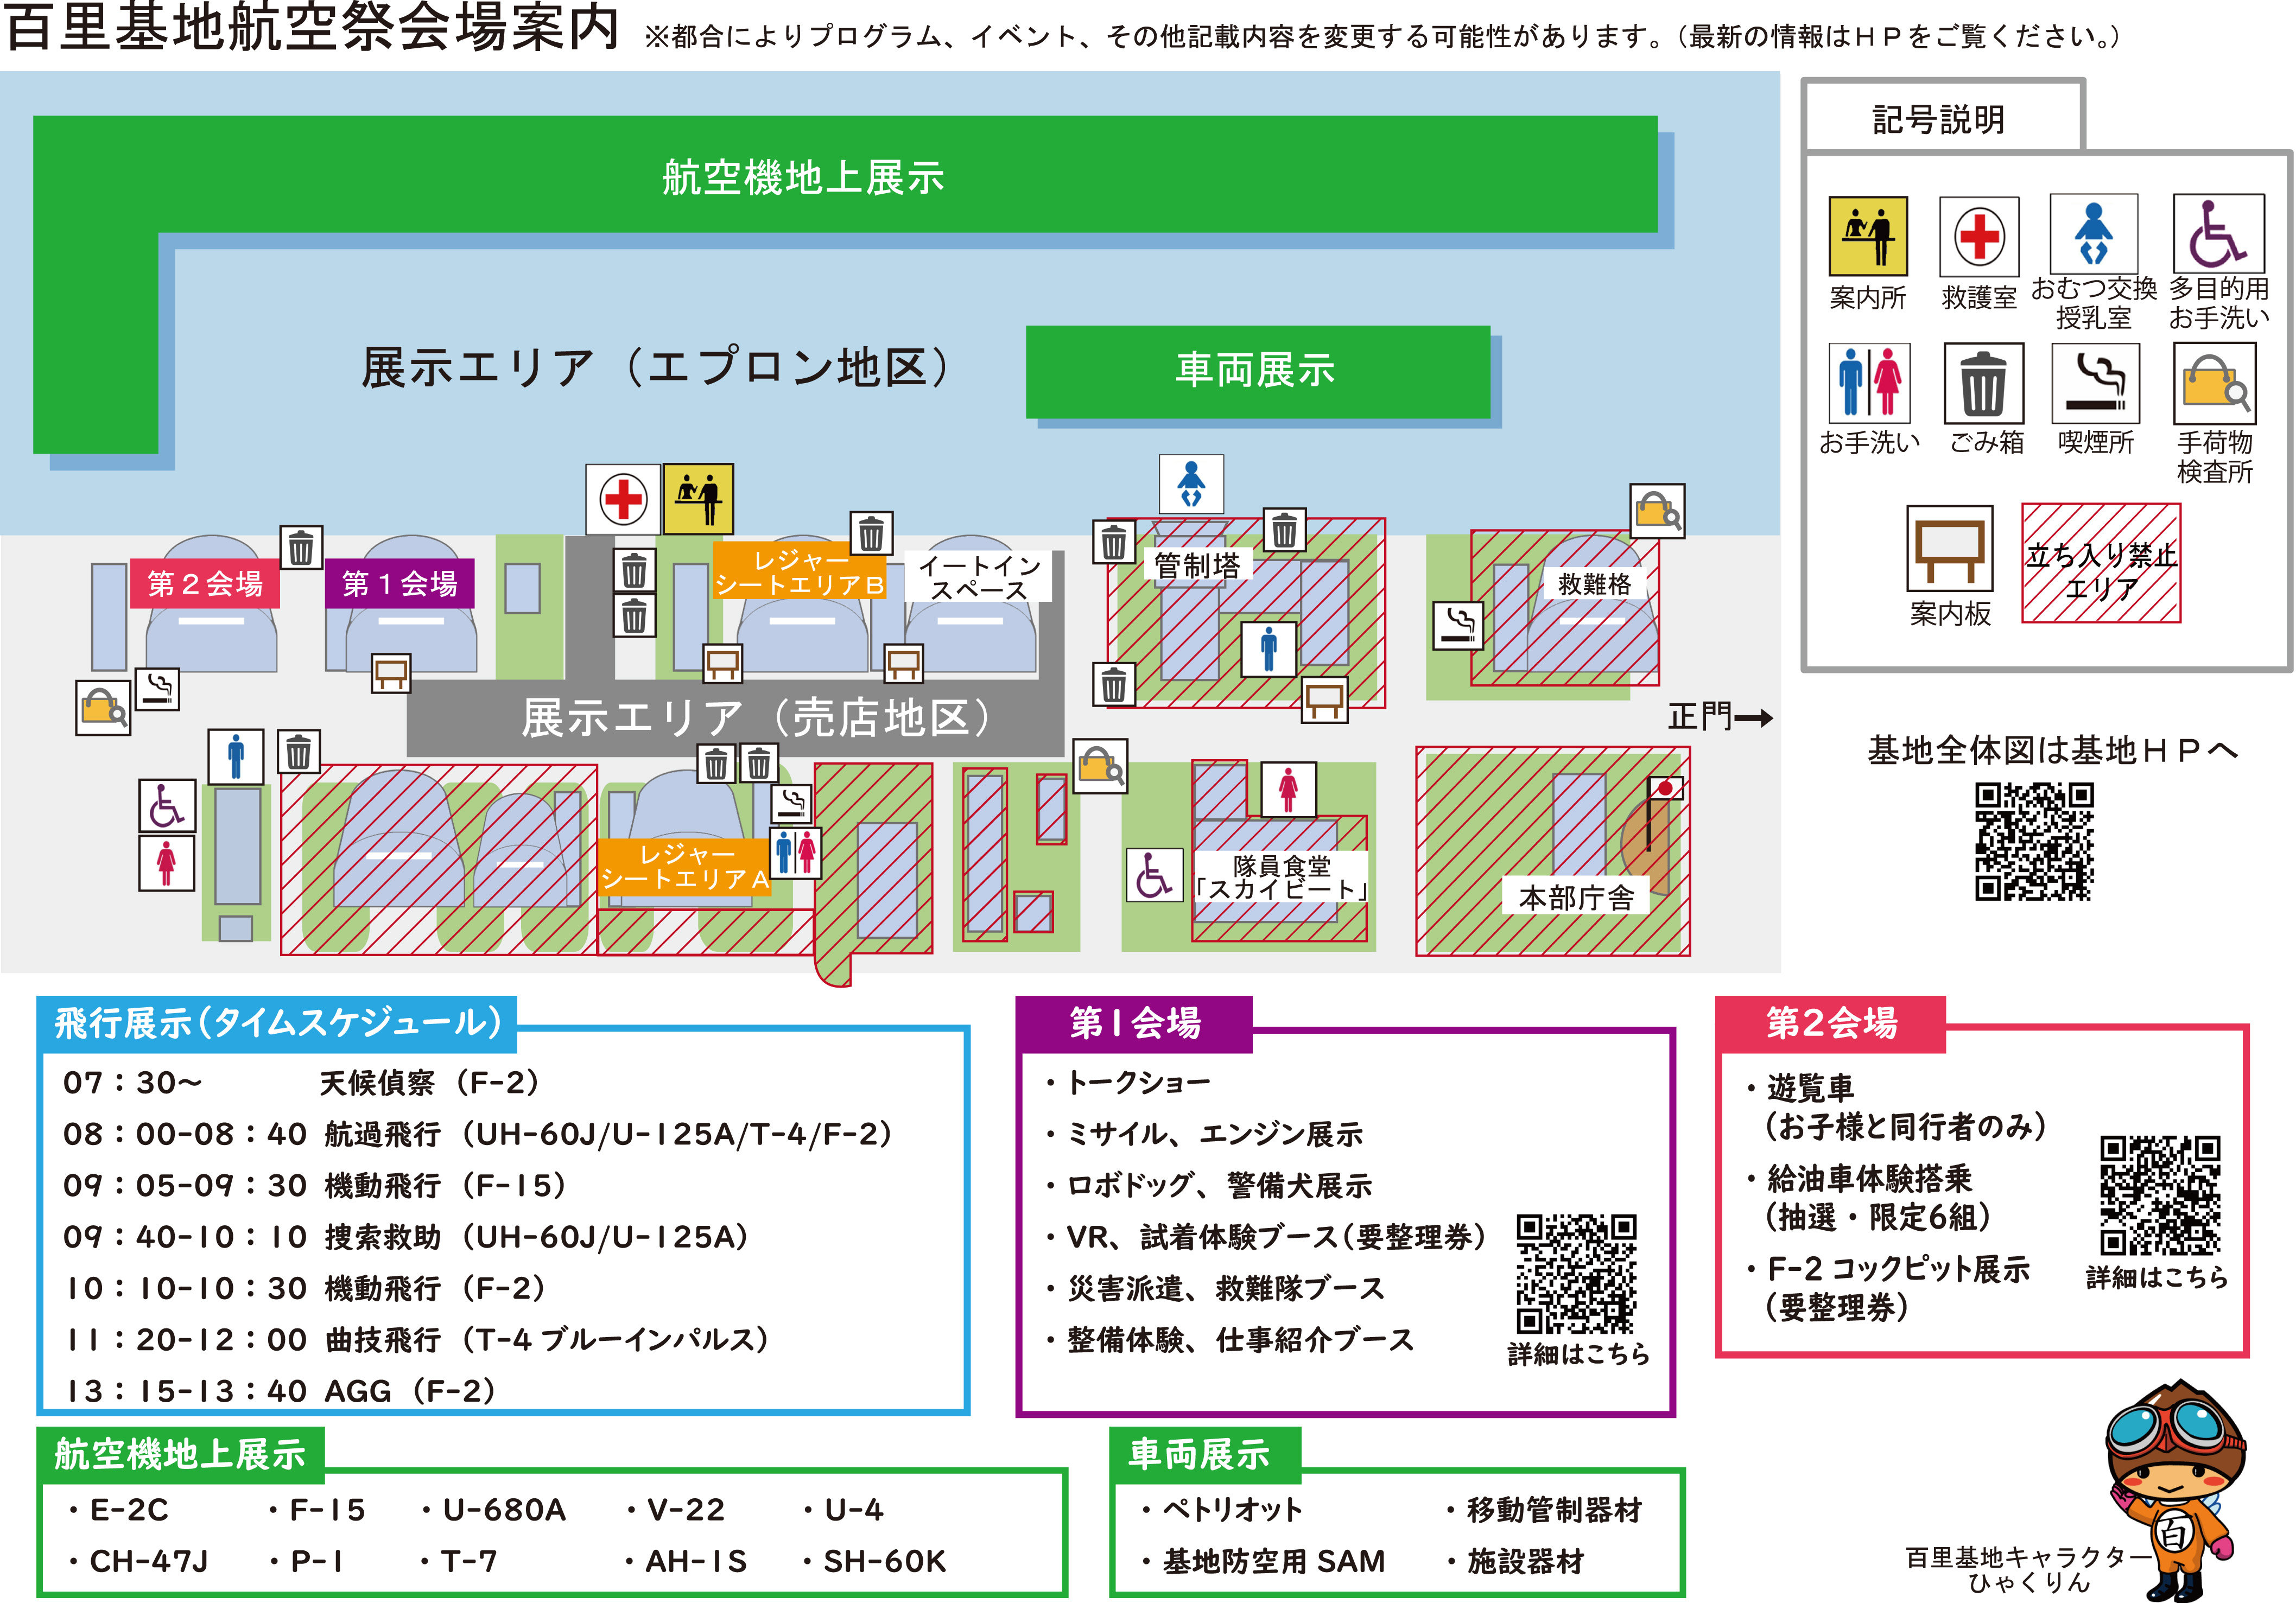Click the red cross first aid icon on the map
The height and width of the screenshot is (1603, 2296).
(622, 498)
